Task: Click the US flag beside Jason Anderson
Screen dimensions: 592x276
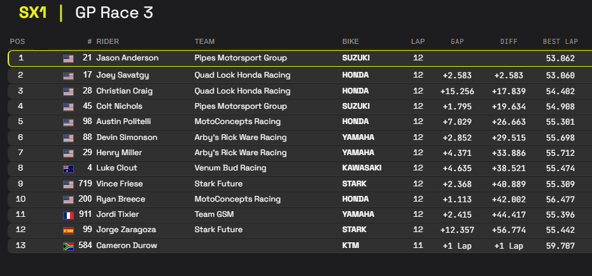Action: [68, 59]
